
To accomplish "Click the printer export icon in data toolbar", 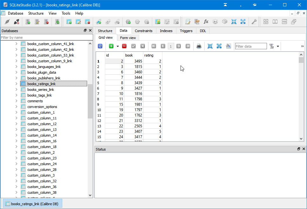I will click(x=199, y=46).
